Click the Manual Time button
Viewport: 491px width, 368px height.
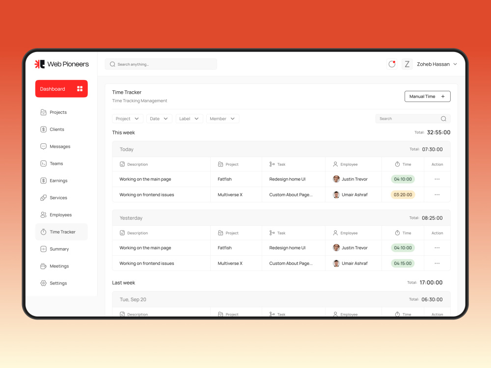[428, 96]
